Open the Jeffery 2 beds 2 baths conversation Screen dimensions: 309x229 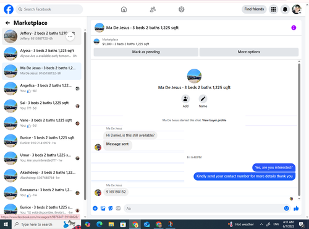click(x=41, y=37)
